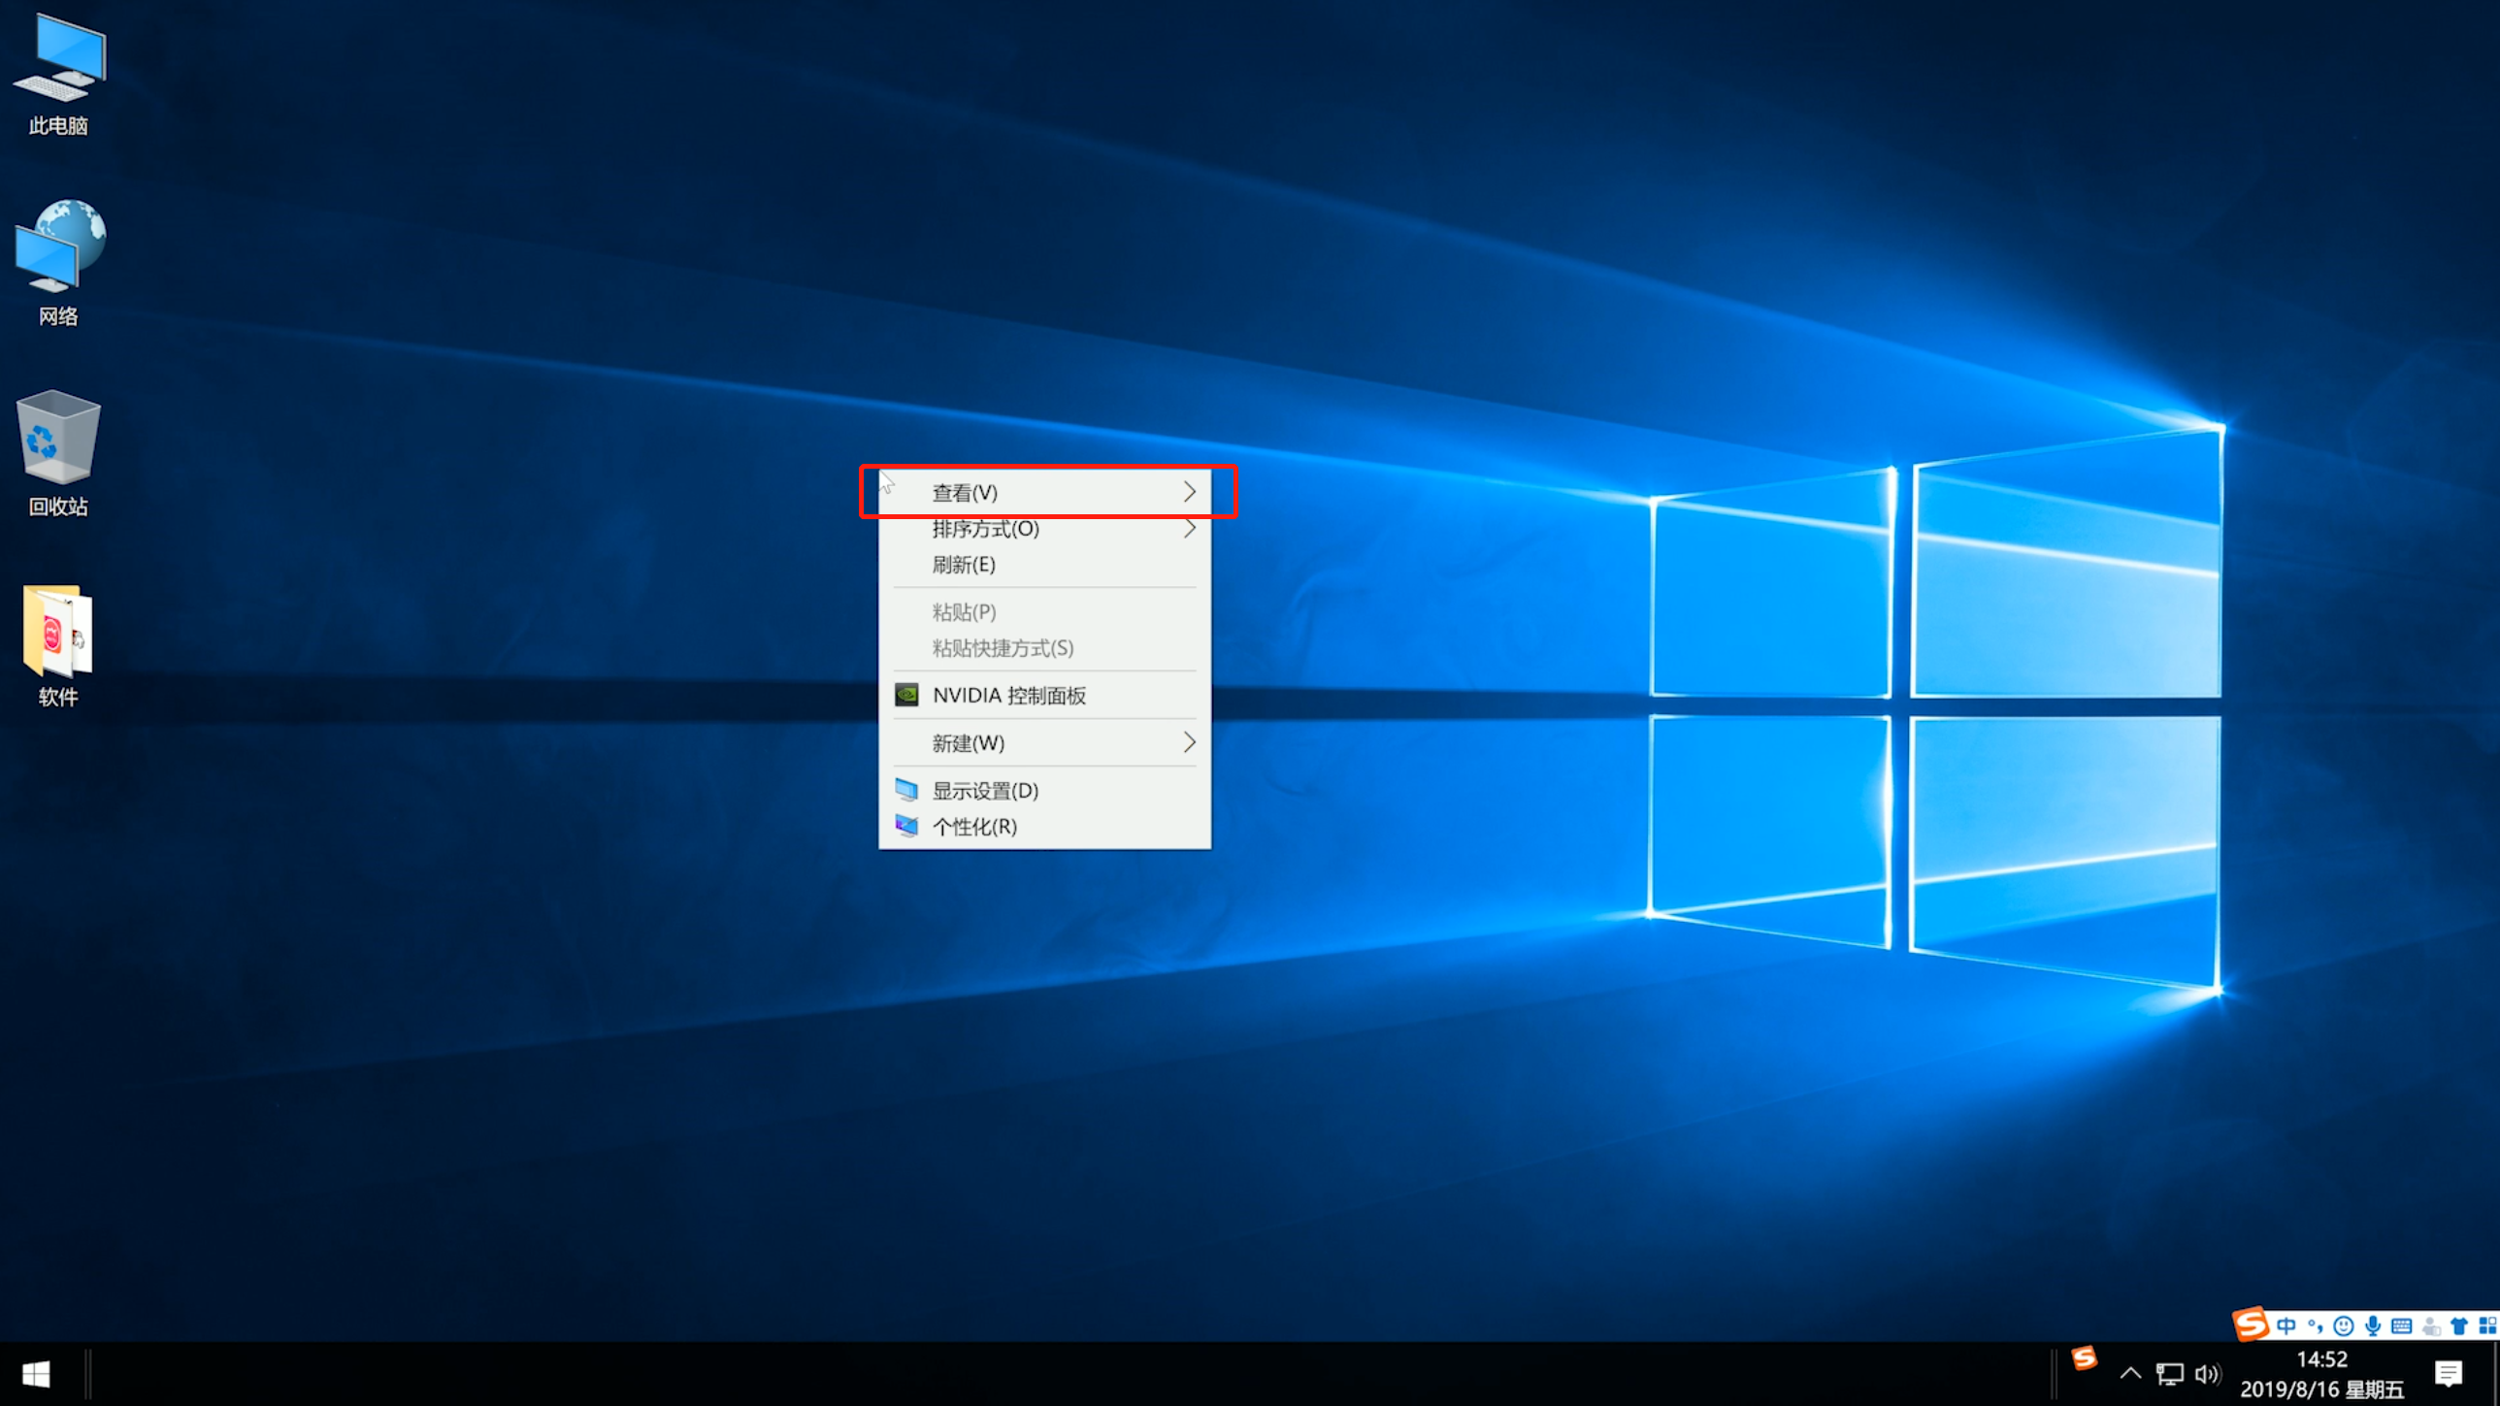The width and height of the screenshot is (2500, 1406).
Task: Click the Sogou tray icon in taskbar
Action: coord(2084,1358)
